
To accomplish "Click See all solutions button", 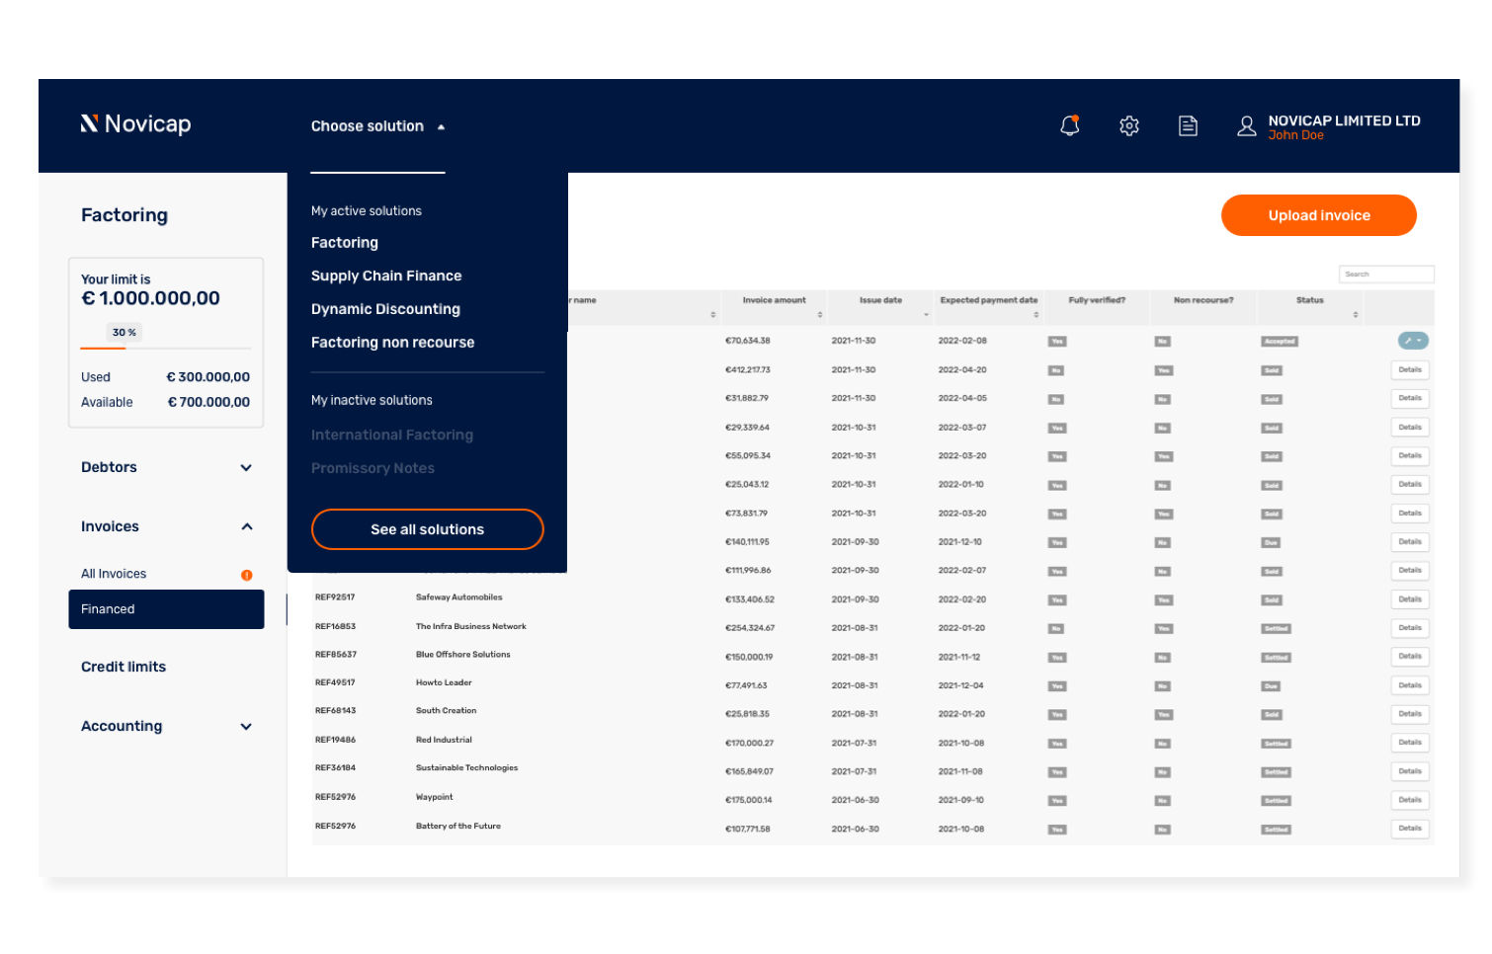I will pos(428,529).
